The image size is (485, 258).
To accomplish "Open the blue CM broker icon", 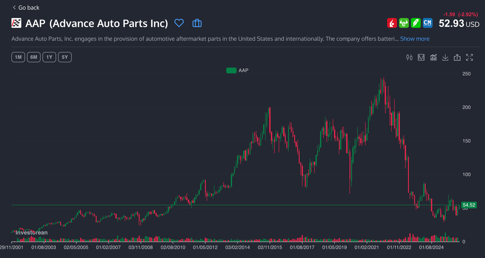I will click(x=427, y=23).
